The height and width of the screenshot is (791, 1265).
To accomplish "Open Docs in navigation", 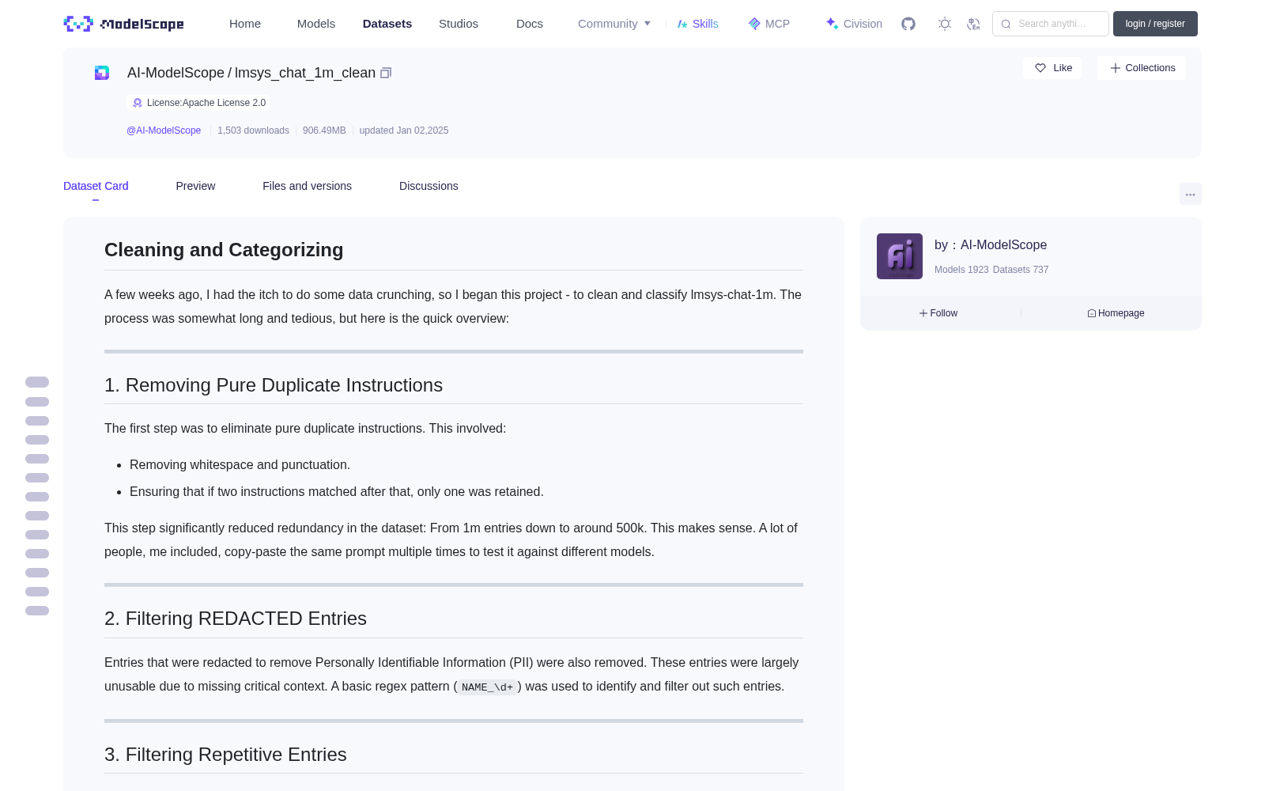I will [530, 24].
